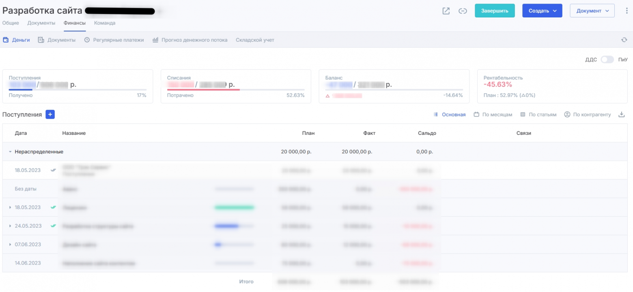The image size is (633, 292).
Task: Add an income with the blue plus button
Action: click(x=50, y=115)
